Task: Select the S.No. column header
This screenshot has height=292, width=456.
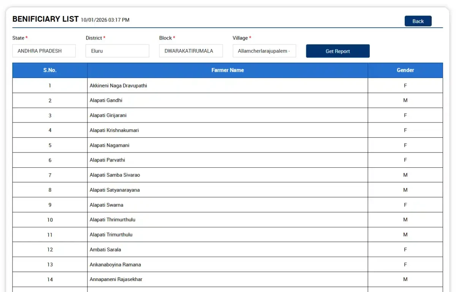Action: point(50,70)
